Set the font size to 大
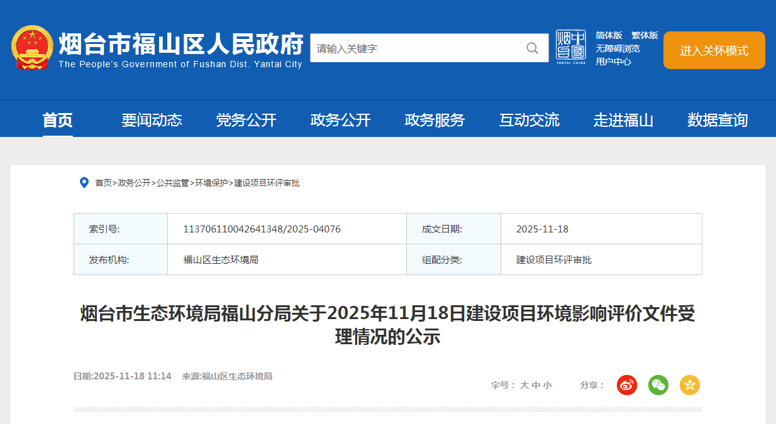The width and height of the screenshot is (776, 424). (524, 385)
